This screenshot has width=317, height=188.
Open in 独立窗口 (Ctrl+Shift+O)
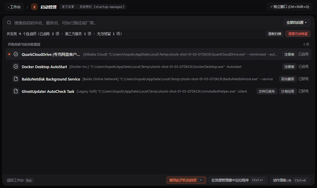coord(289,7)
